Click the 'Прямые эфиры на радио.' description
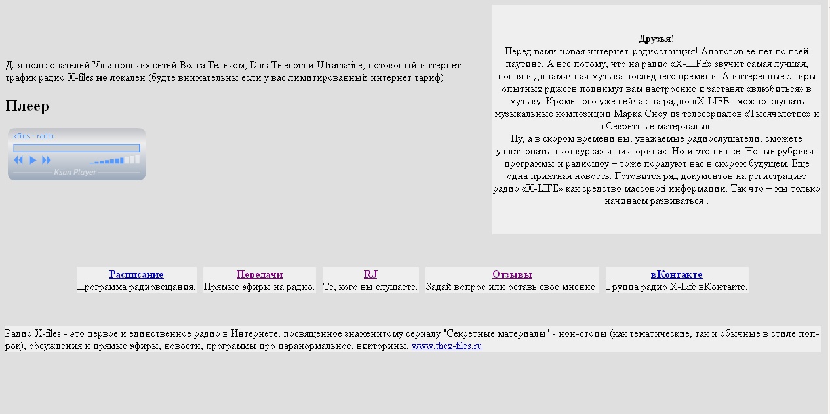 (260, 287)
